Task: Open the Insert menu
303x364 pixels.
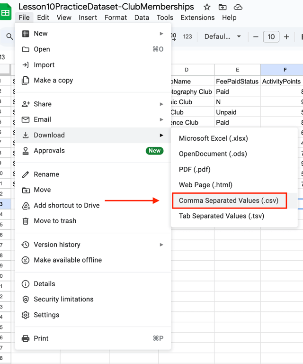Action: (x=88, y=18)
